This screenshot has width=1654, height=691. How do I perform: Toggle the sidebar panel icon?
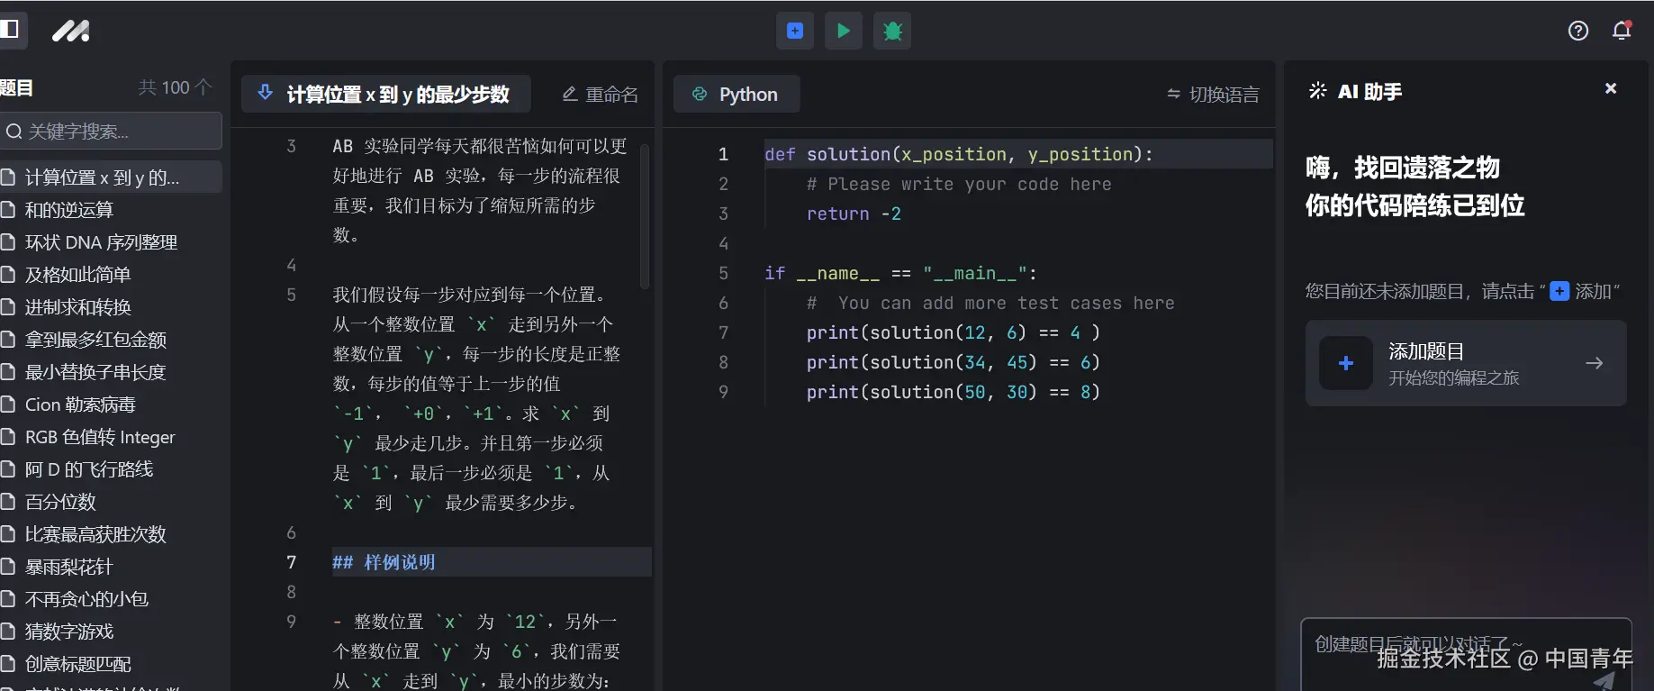[11, 30]
